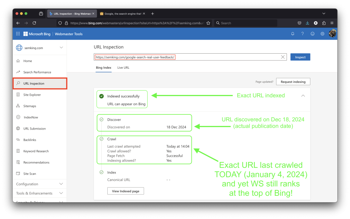Image resolution: width=350 pixels, height=219 pixels.
Task: Clear the inspected URL with X
Action: [283, 57]
